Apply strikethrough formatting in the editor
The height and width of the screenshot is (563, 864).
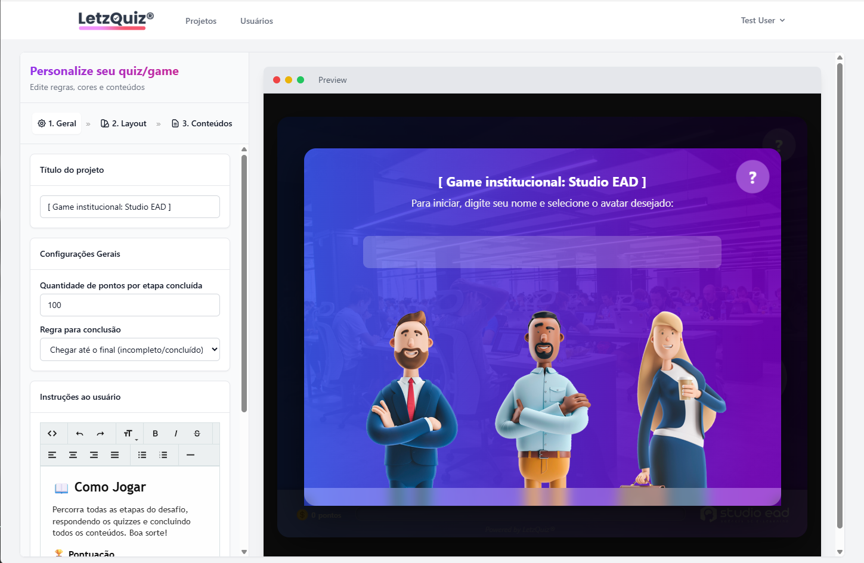(x=197, y=434)
